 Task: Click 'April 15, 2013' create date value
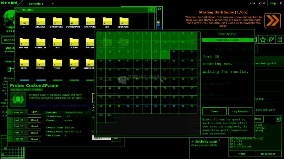click(x=73, y=131)
